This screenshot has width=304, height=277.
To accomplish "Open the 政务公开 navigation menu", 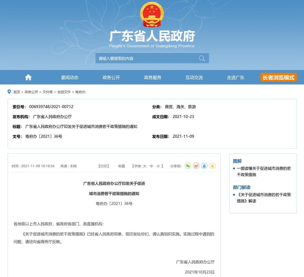I will pos(111,77).
